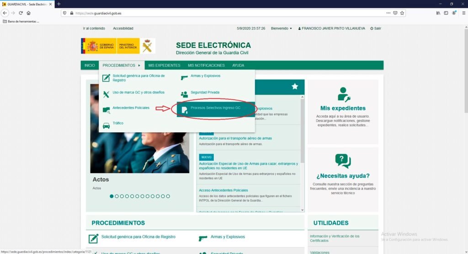Select the last carousel dot
468x254 pixels.
coord(168,196)
